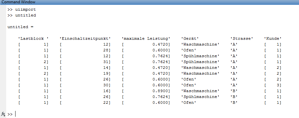Click the 'maximale Leistung' column header

pyautogui.click(x=146, y=38)
